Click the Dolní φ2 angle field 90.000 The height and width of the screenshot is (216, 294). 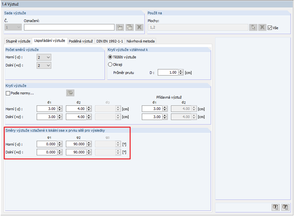coord(76,152)
